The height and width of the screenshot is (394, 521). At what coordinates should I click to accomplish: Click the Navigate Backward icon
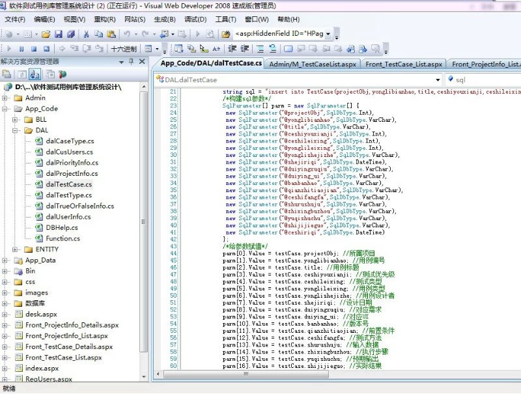(164, 34)
